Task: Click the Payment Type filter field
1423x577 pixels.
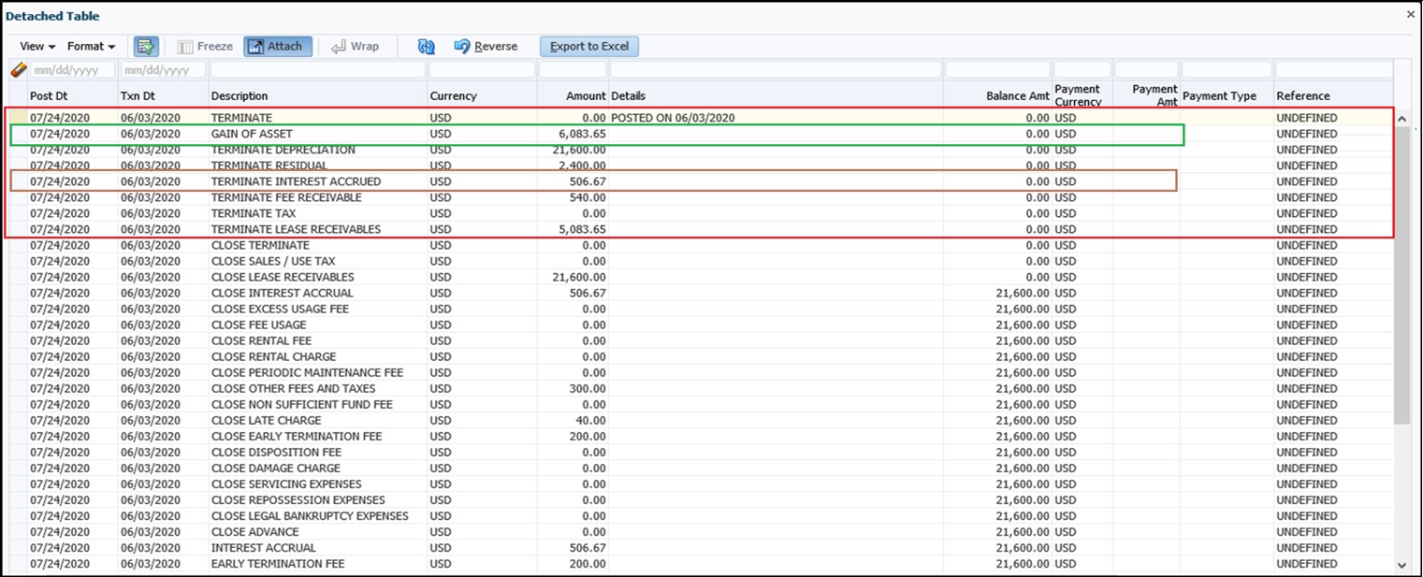Action: (1227, 70)
